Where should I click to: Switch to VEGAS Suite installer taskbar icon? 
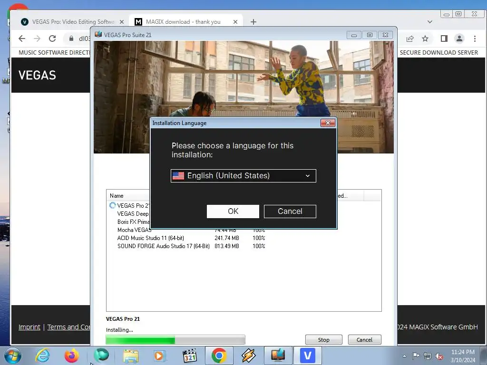[278, 355]
